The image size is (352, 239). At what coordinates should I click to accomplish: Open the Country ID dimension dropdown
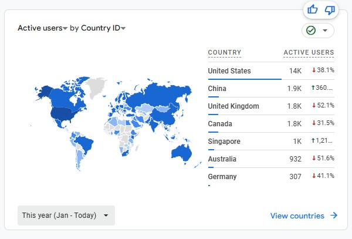(103, 28)
